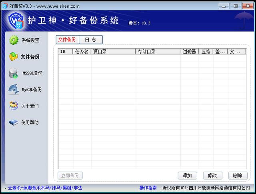
Task: Open 使用帮助 sidebar label
Action: pos(30,122)
